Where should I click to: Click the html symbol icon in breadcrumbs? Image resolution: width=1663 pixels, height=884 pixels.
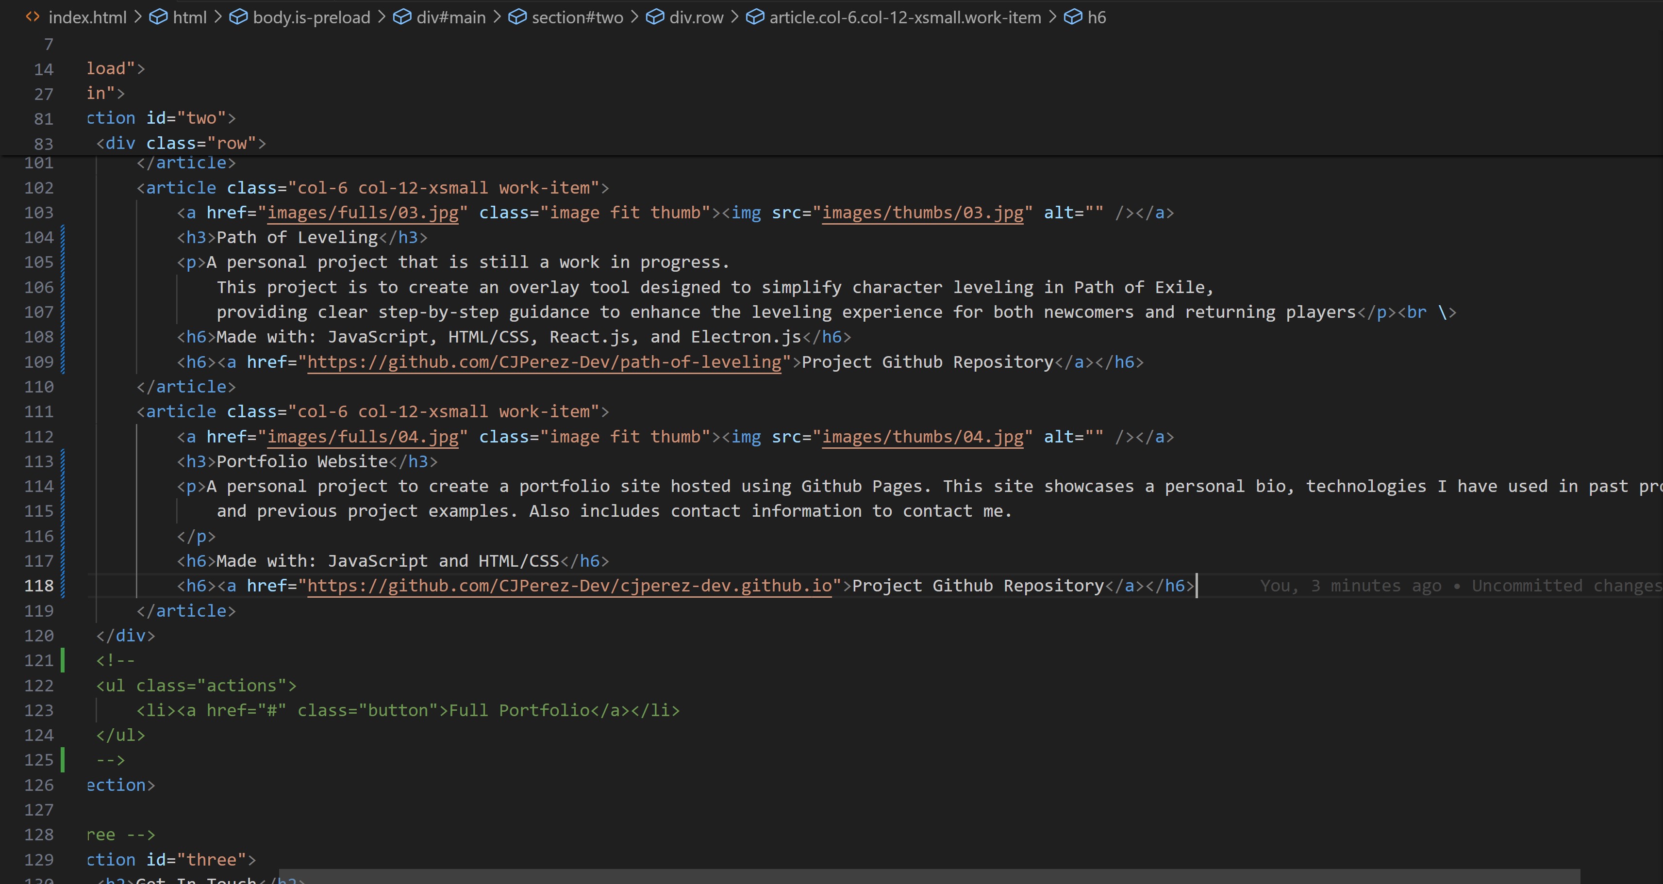[x=158, y=17]
